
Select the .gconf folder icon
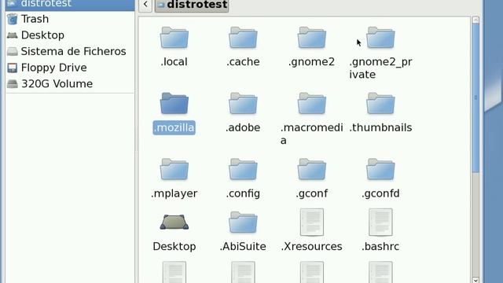tap(311, 169)
